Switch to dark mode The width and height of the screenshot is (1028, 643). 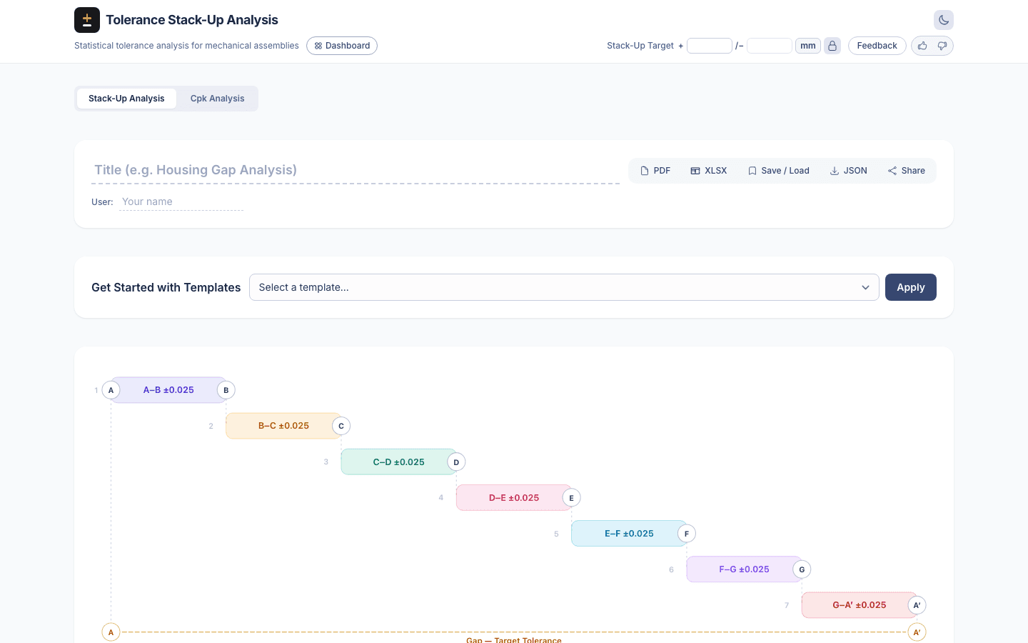pyautogui.click(x=943, y=19)
